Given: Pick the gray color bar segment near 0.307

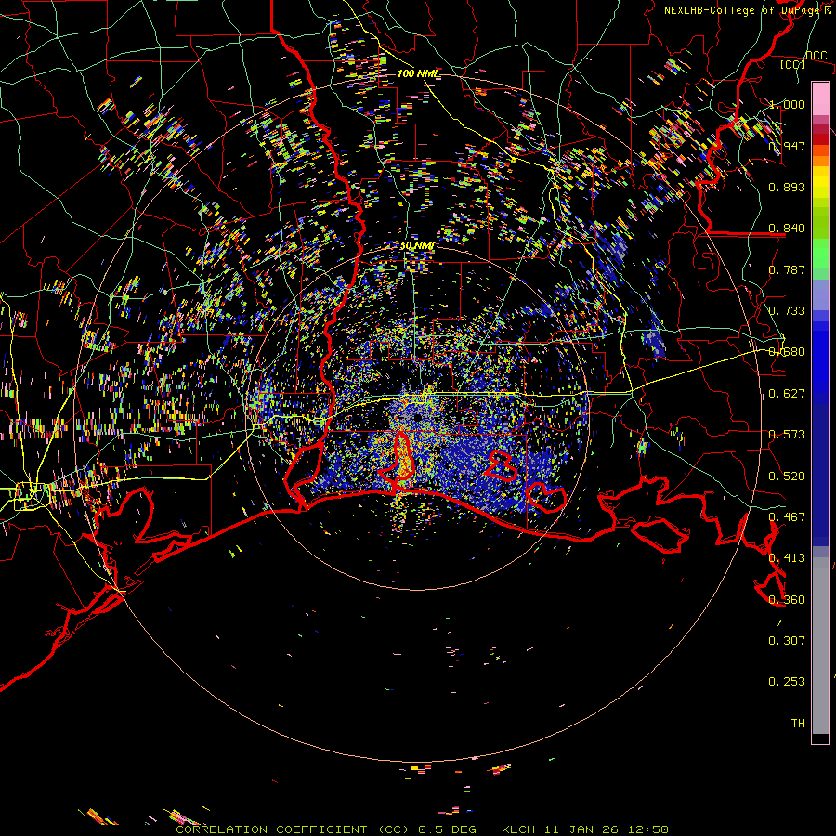Looking at the screenshot, I should click(820, 646).
